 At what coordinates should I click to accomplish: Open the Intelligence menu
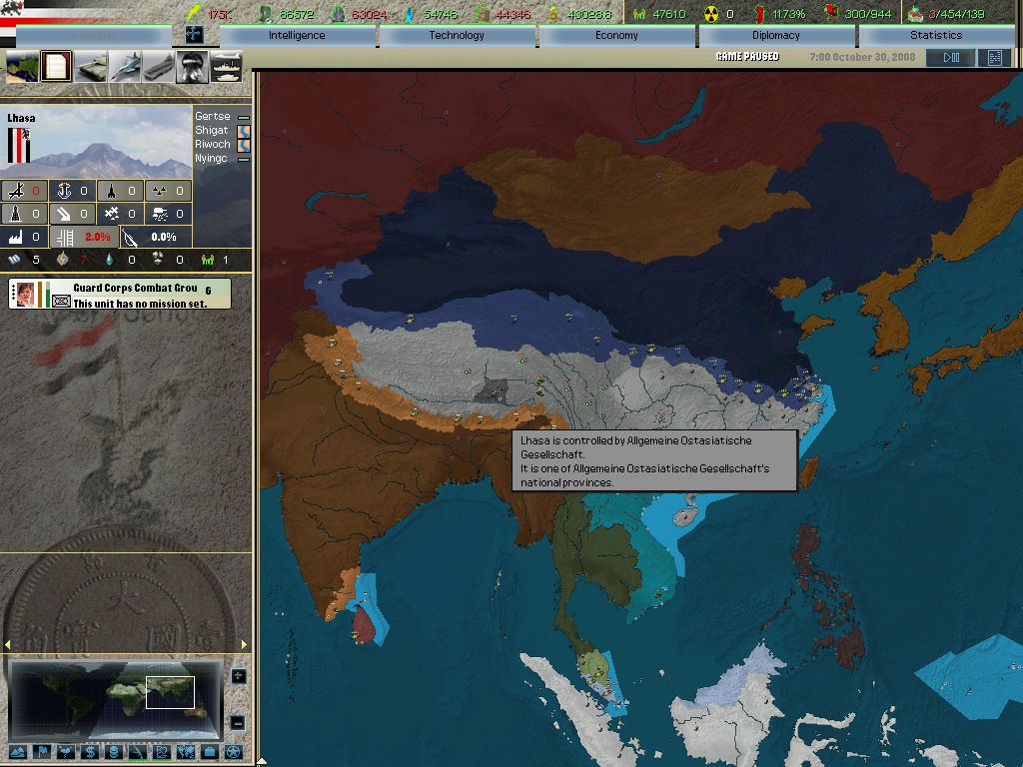(297, 36)
